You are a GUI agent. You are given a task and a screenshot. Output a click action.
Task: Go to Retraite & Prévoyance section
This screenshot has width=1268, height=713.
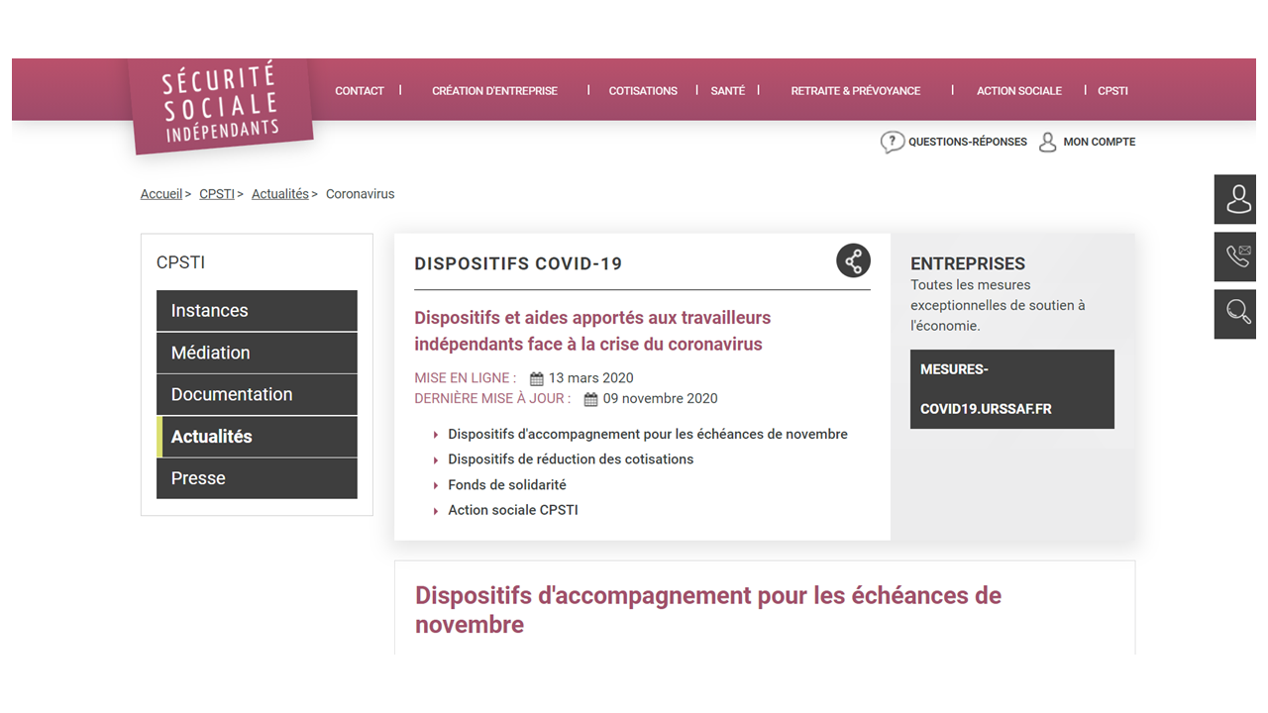pos(855,91)
